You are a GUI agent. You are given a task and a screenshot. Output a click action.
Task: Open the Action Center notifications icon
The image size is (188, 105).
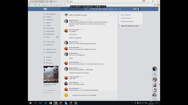tap(157, 103)
